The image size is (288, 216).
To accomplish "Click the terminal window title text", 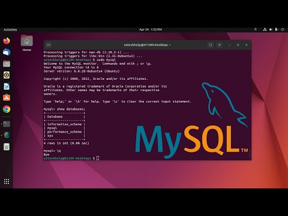I will [x=147, y=45].
